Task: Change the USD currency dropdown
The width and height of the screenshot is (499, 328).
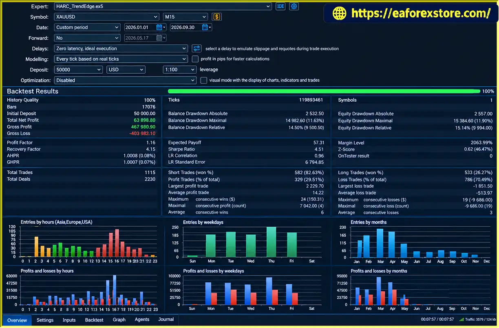Action: (126, 70)
